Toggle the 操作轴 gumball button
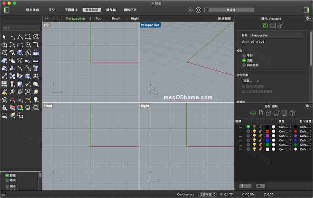The height and width of the screenshot is (198, 313). click(x=111, y=10)
